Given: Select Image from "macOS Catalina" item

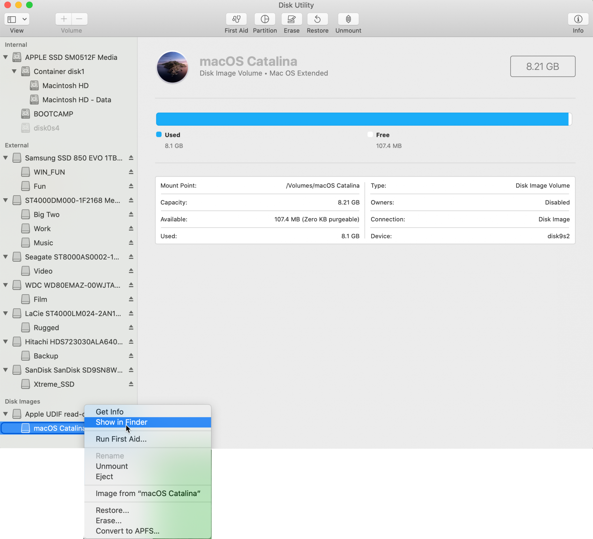Looking at the screenshot, I should tap(148, 494).
